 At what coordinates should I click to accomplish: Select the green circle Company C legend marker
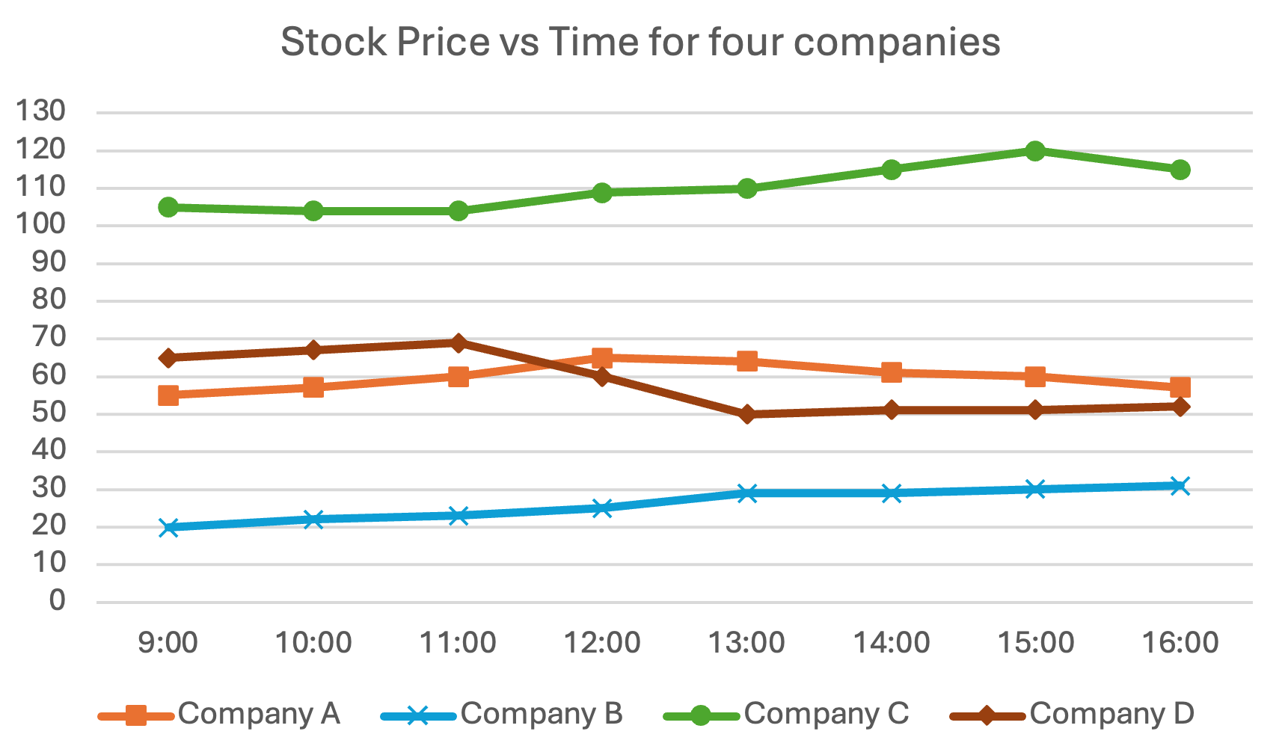(701, 715)
